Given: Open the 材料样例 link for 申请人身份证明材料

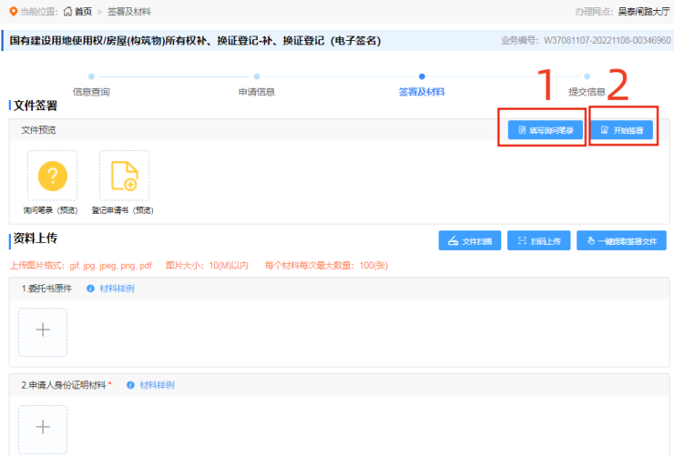Looking at the screenshot, I should coord(157,385).
